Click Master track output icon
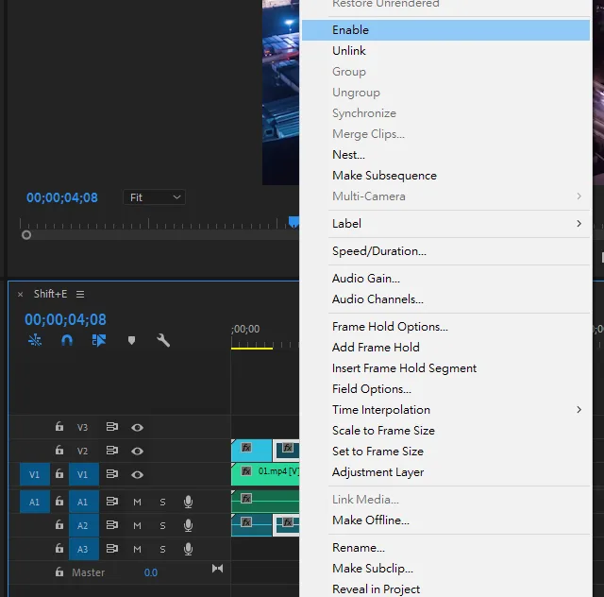Viewport: 604px width, 597px height. (218, 569)
